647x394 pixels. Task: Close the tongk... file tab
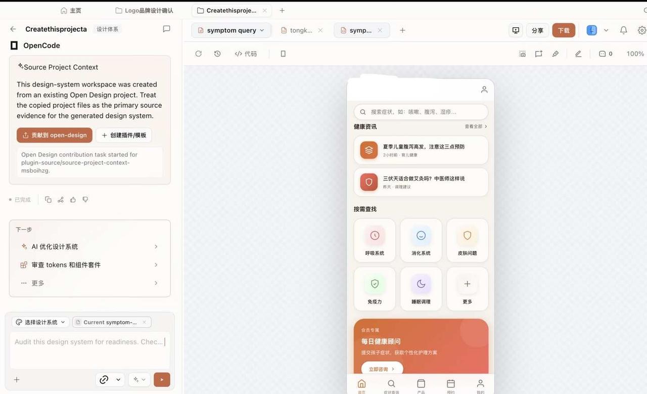point(320,30)
